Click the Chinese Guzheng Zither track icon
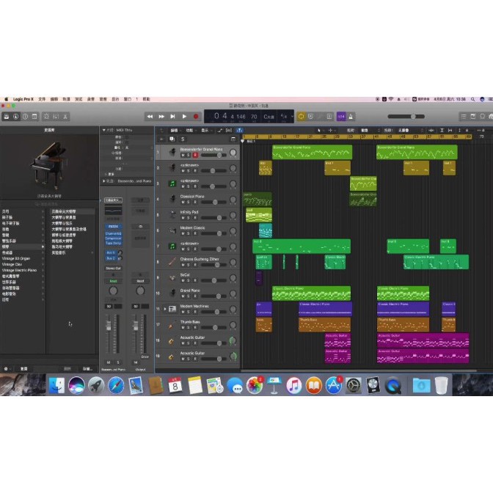Screen dimensions: 493x493 pyautogui.click(x=172, y=262)
